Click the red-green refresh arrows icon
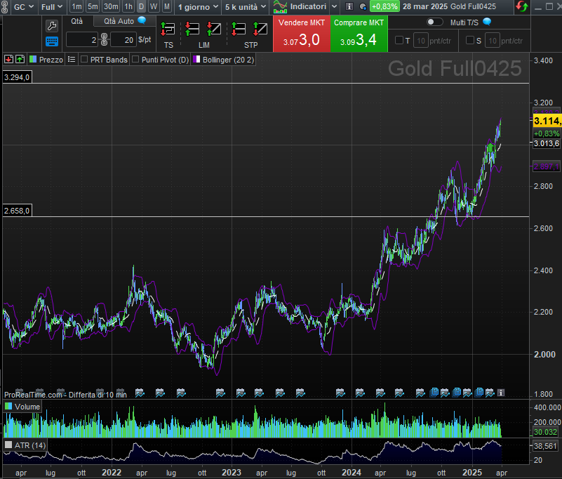The width and height of the screenshot is (562, 479). pos(521,6)
